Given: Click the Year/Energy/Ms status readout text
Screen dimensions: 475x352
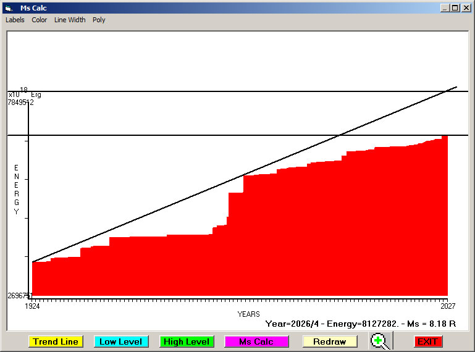Looking at the screenshot, I should tap(360, 324).
